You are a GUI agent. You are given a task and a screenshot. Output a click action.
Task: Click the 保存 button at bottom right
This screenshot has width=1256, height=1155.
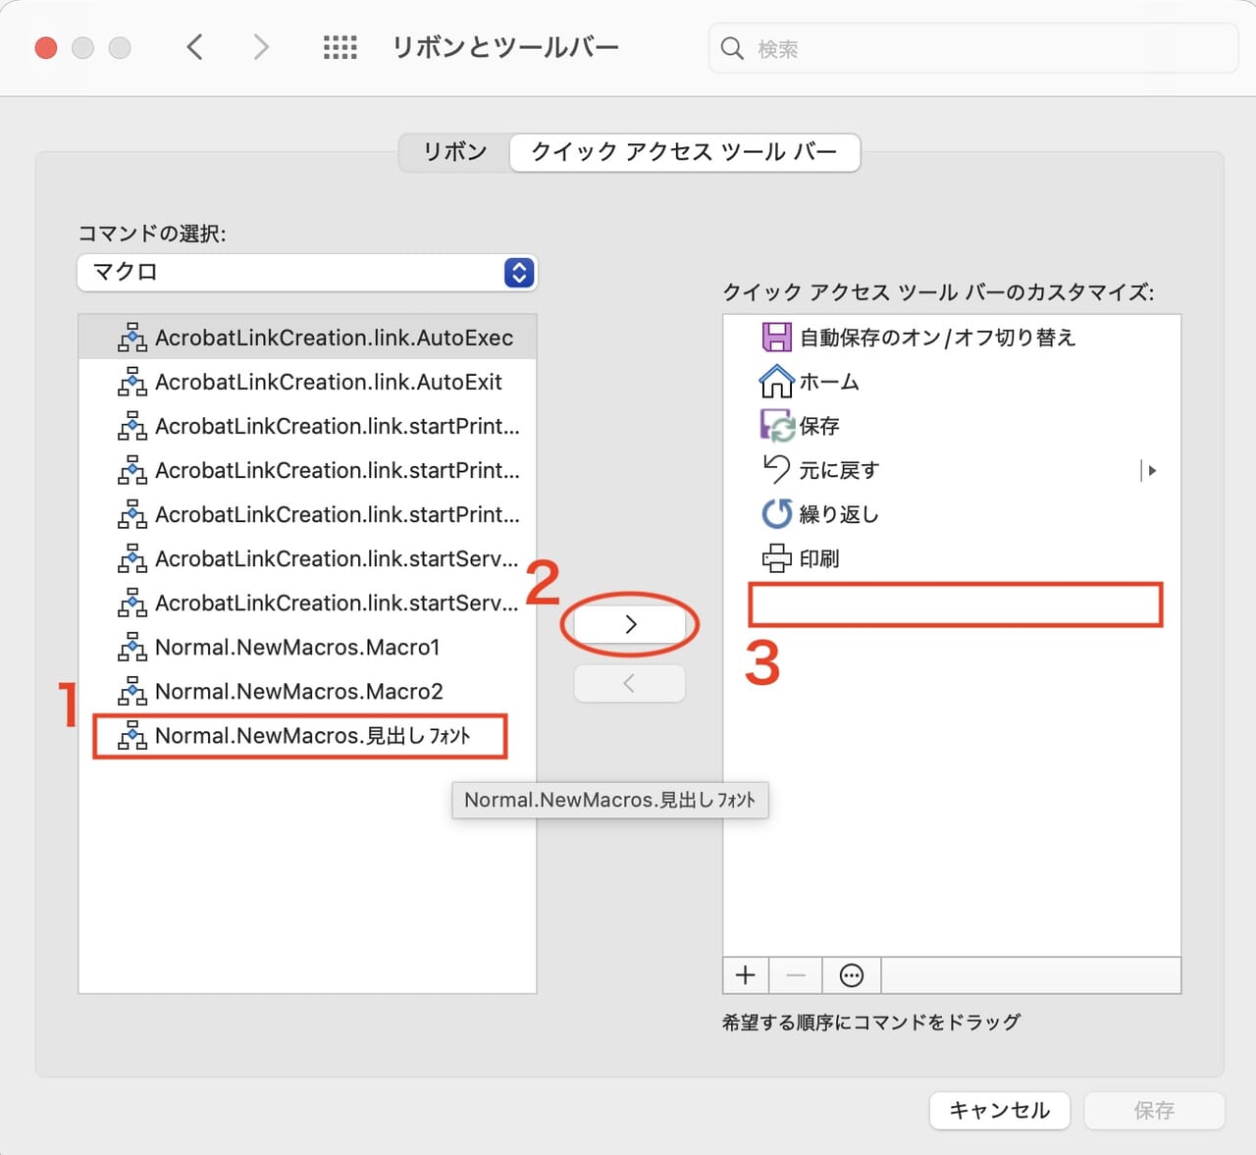tap(1154, 1111)
